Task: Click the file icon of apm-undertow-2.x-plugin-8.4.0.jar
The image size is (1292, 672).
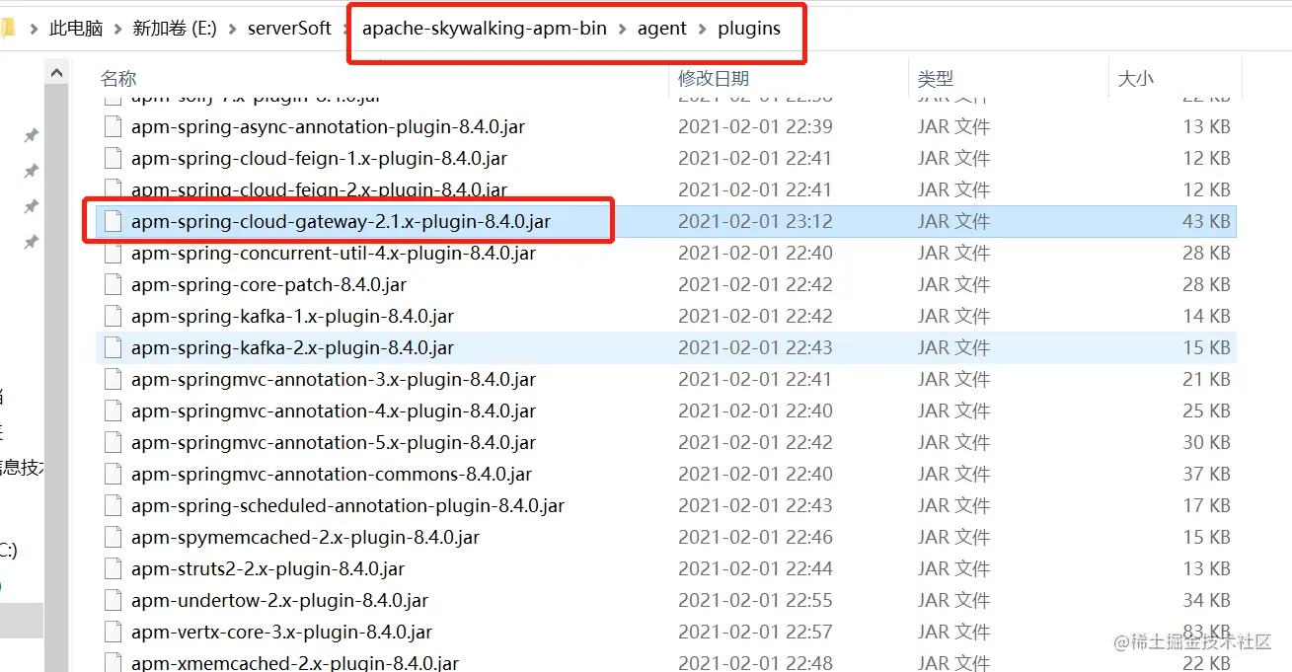Action: point(113,600)
